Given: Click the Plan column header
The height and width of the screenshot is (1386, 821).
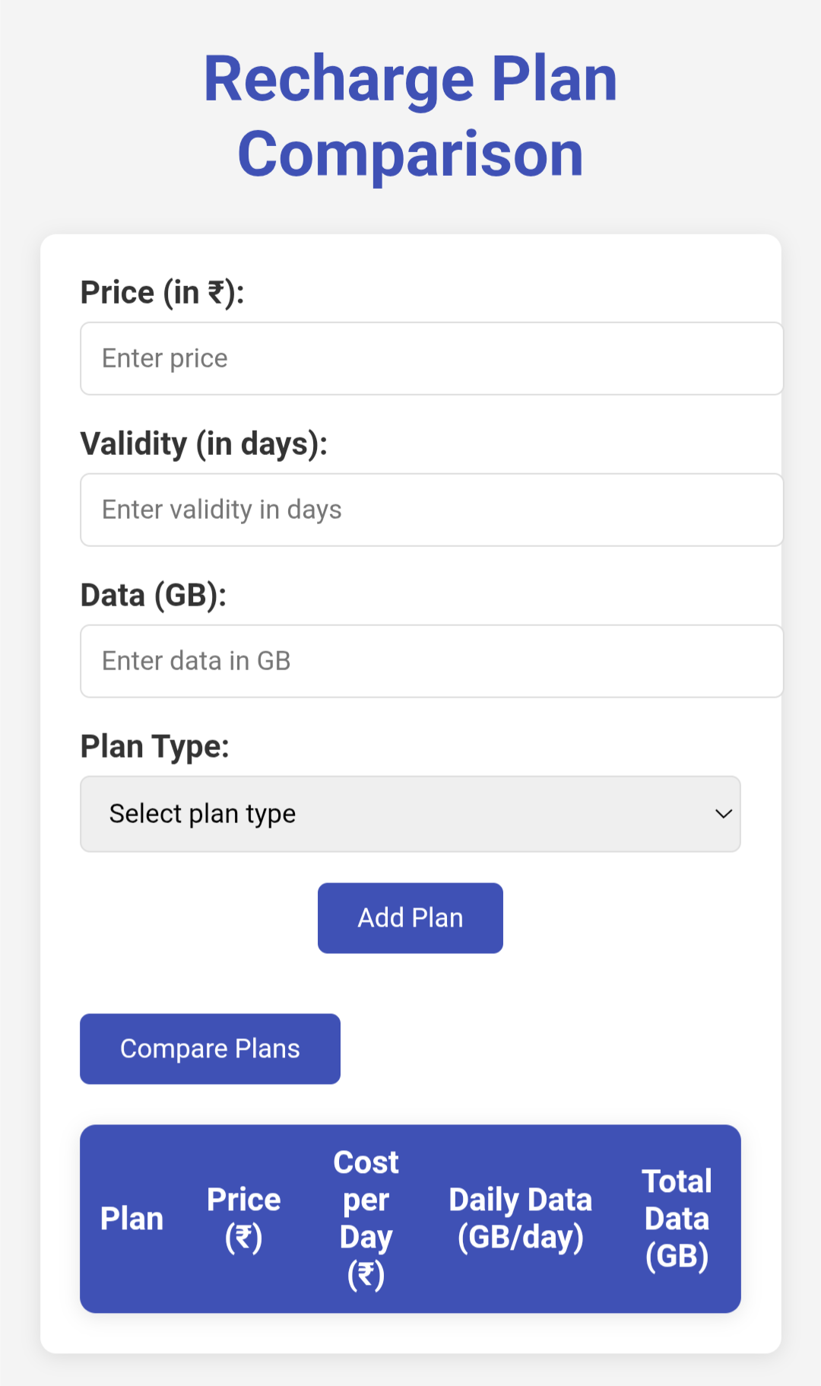Looking at the screenshot, I should click(x=132, y=1219).
